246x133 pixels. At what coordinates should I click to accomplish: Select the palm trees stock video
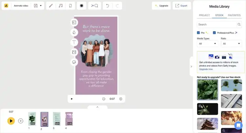click(232, 85)
